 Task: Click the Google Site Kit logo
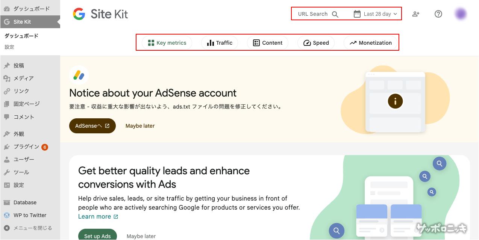[100, 14]
